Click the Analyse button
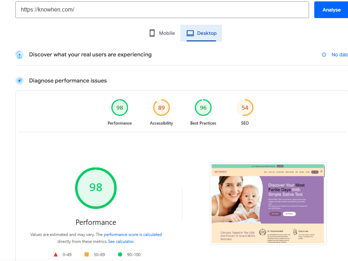This screenshot has width=348, height=261. (331, 10)
